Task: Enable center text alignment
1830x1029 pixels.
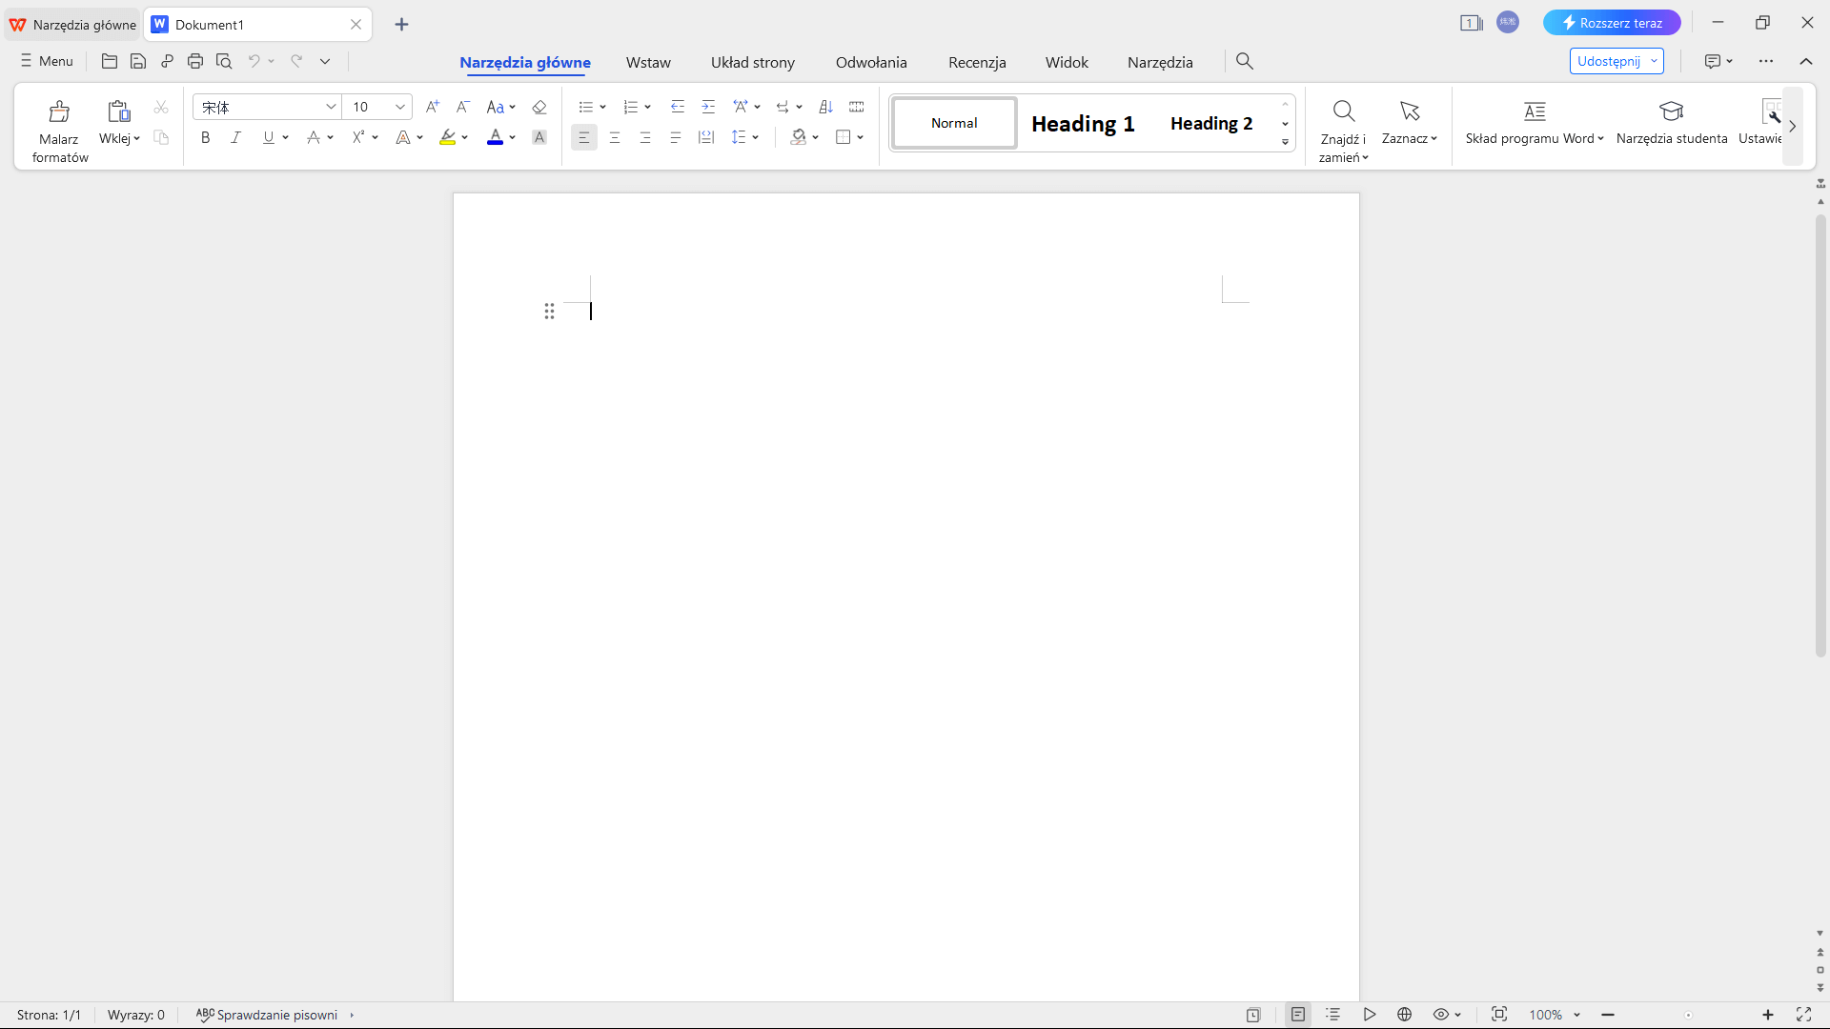Action: coord(615,137)
